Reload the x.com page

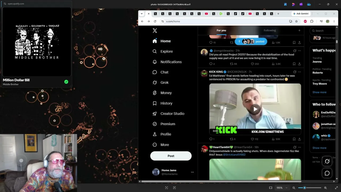155,21
